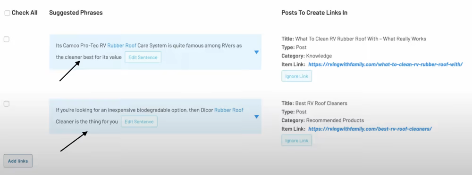The height and width of the screenshot is (175, 472).
Task: Click Ignore Link for Best RV Roof Cleaners
Action: [x=296, y=141]
